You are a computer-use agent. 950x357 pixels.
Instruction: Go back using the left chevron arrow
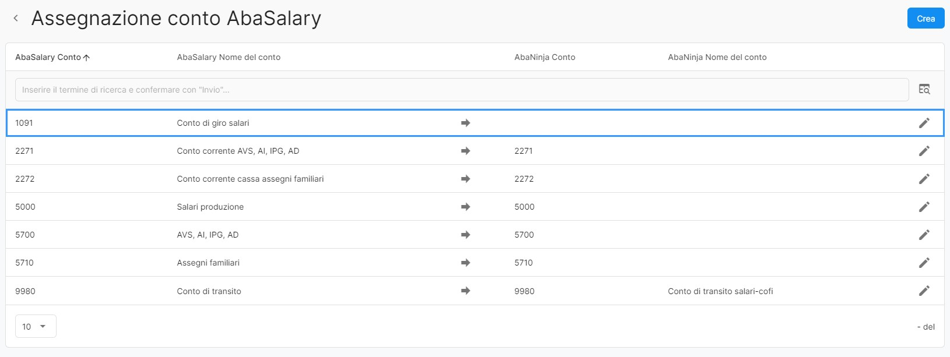pos(16,18)
